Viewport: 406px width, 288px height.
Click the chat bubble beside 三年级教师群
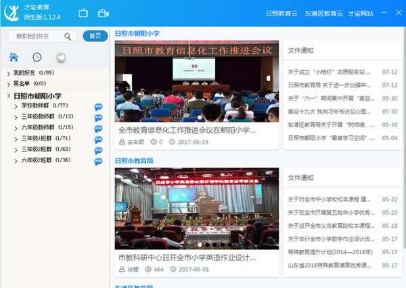pyautogui.click(x=99, y=117)
